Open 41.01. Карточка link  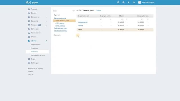point(60,26)
